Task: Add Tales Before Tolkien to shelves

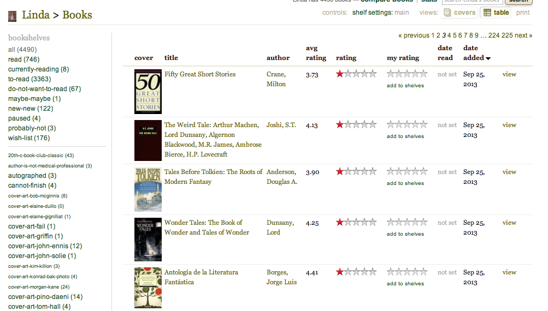Action: click(x=405, y=183)
